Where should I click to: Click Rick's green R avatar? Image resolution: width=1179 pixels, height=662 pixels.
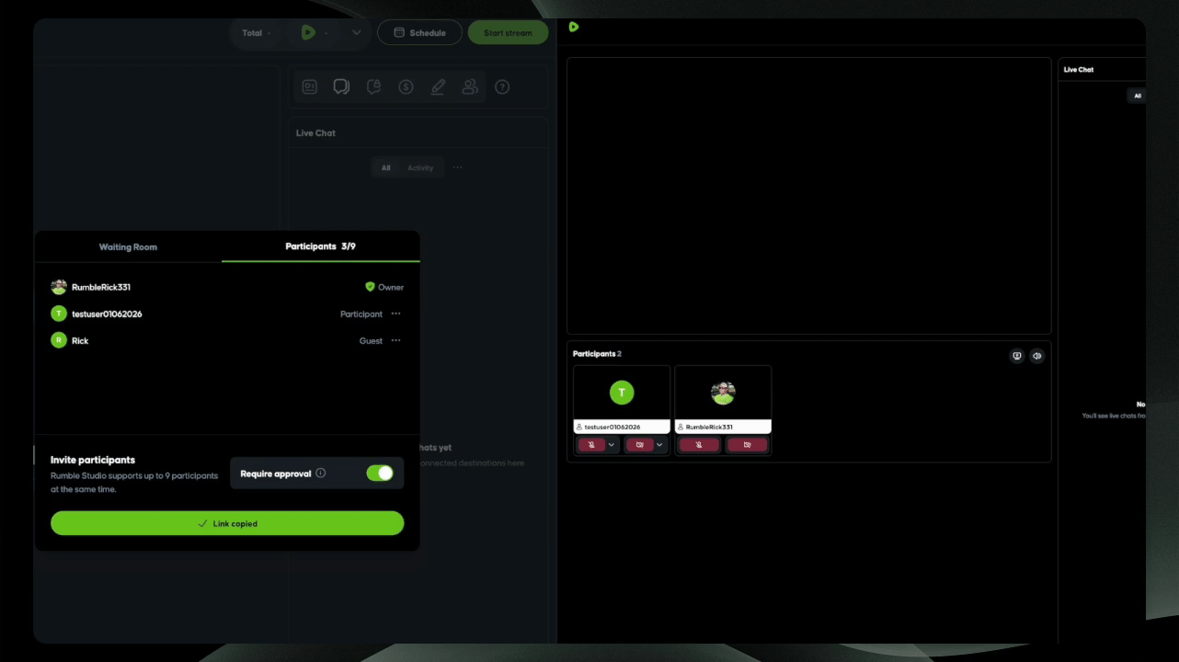[x=59, y=340]
